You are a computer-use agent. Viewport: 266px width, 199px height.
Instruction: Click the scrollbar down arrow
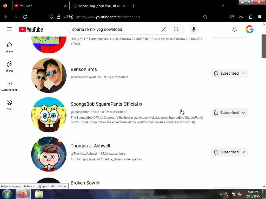(264, 187)
